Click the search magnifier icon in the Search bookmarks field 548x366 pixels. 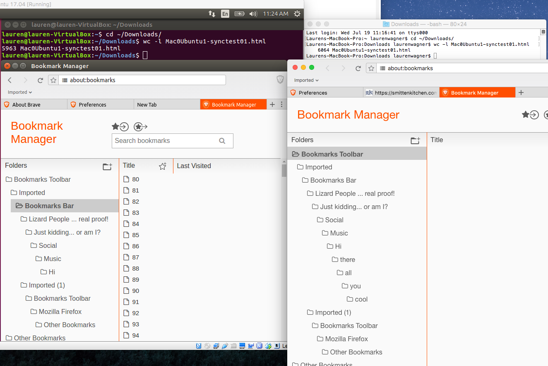pyautogui.click(x=222, y=141)
